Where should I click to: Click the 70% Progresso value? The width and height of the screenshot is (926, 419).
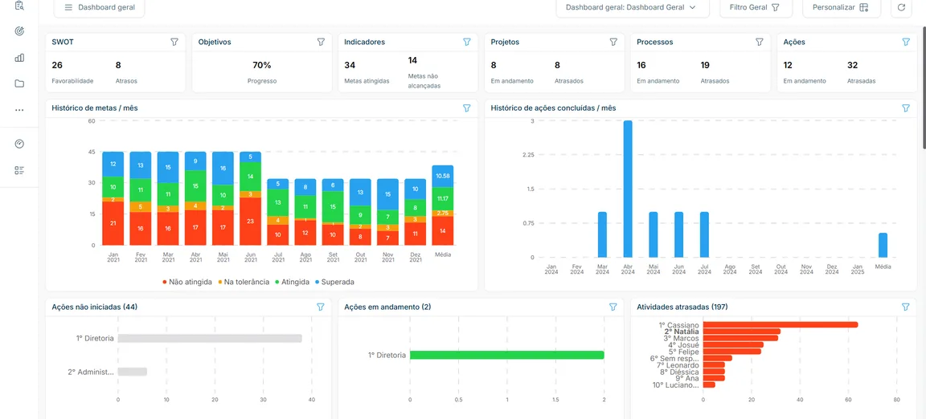[x=261, y=65]
